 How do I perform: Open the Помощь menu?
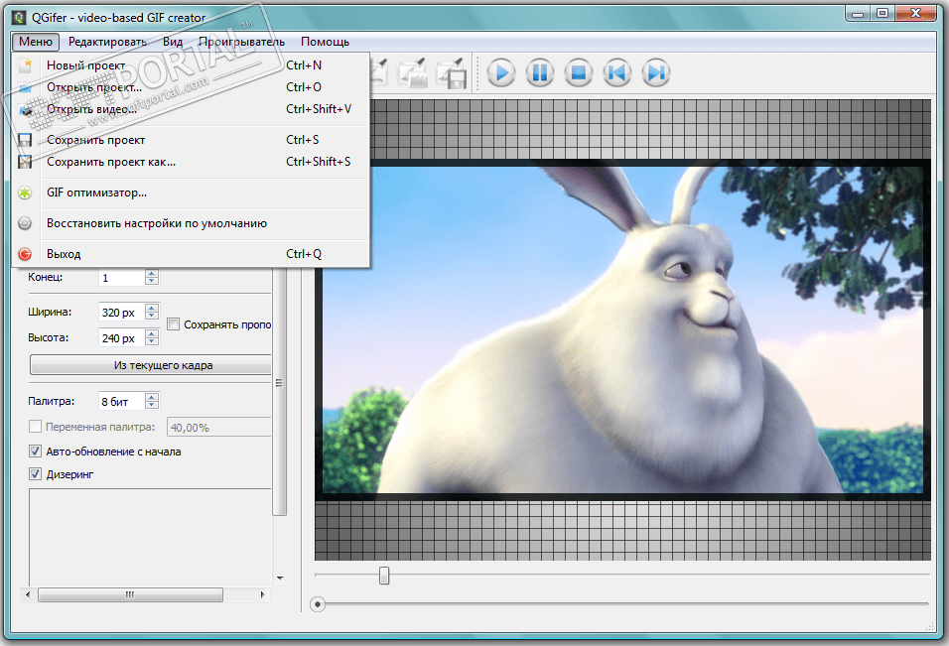coord(325,42)
